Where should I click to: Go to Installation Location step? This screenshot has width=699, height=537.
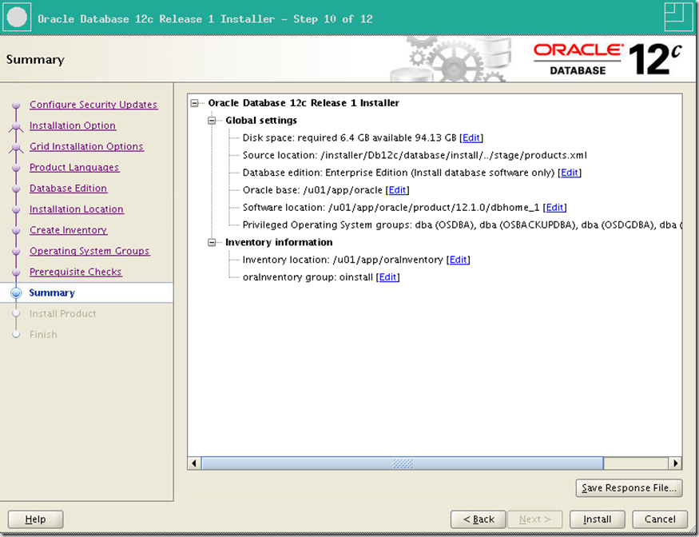[77, 209]
